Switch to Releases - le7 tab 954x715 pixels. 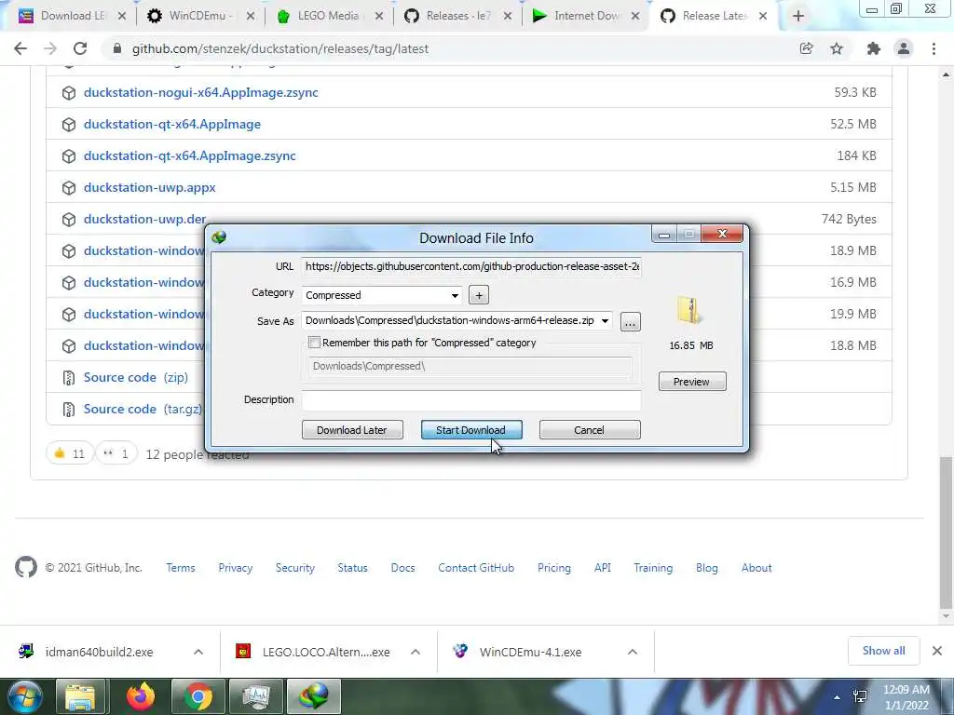(x=457, y=16)
